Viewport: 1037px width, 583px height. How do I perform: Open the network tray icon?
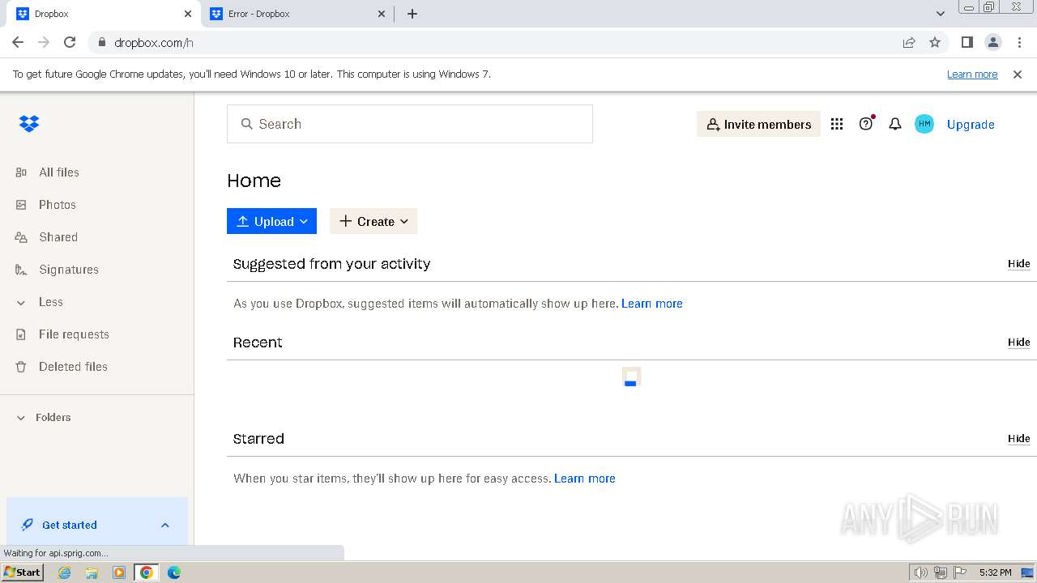(x=941, y=572)
